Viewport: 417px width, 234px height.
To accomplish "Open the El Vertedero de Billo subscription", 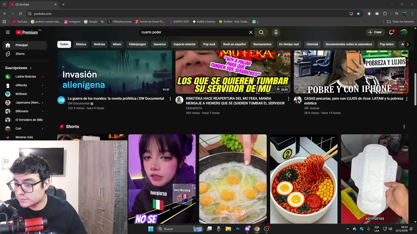I will [25, 120].
